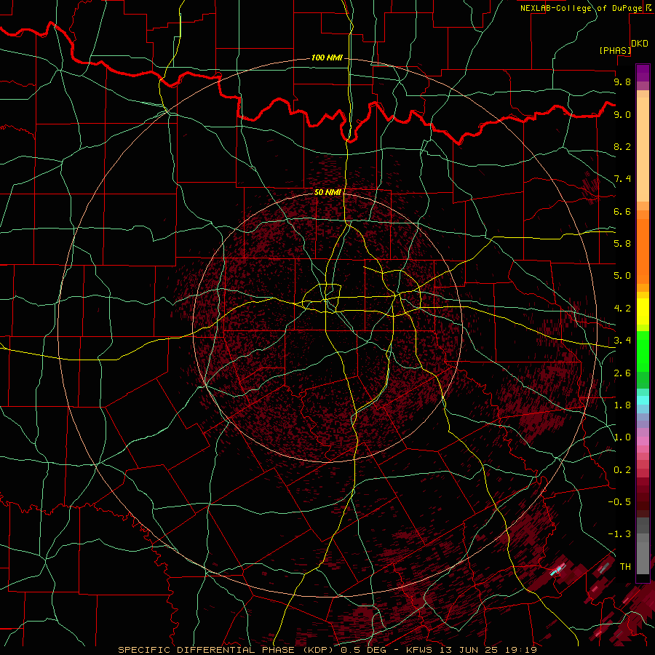Click the 1.0 scale value

coord(622,437)
